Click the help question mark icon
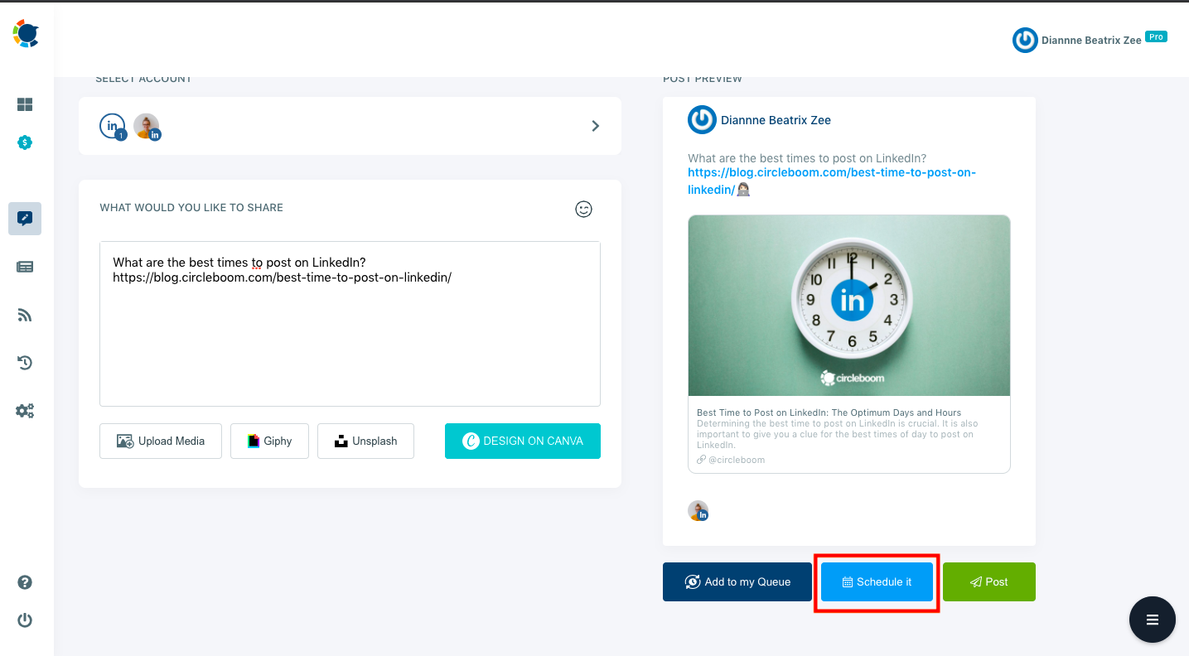 [x=25, y=582]
